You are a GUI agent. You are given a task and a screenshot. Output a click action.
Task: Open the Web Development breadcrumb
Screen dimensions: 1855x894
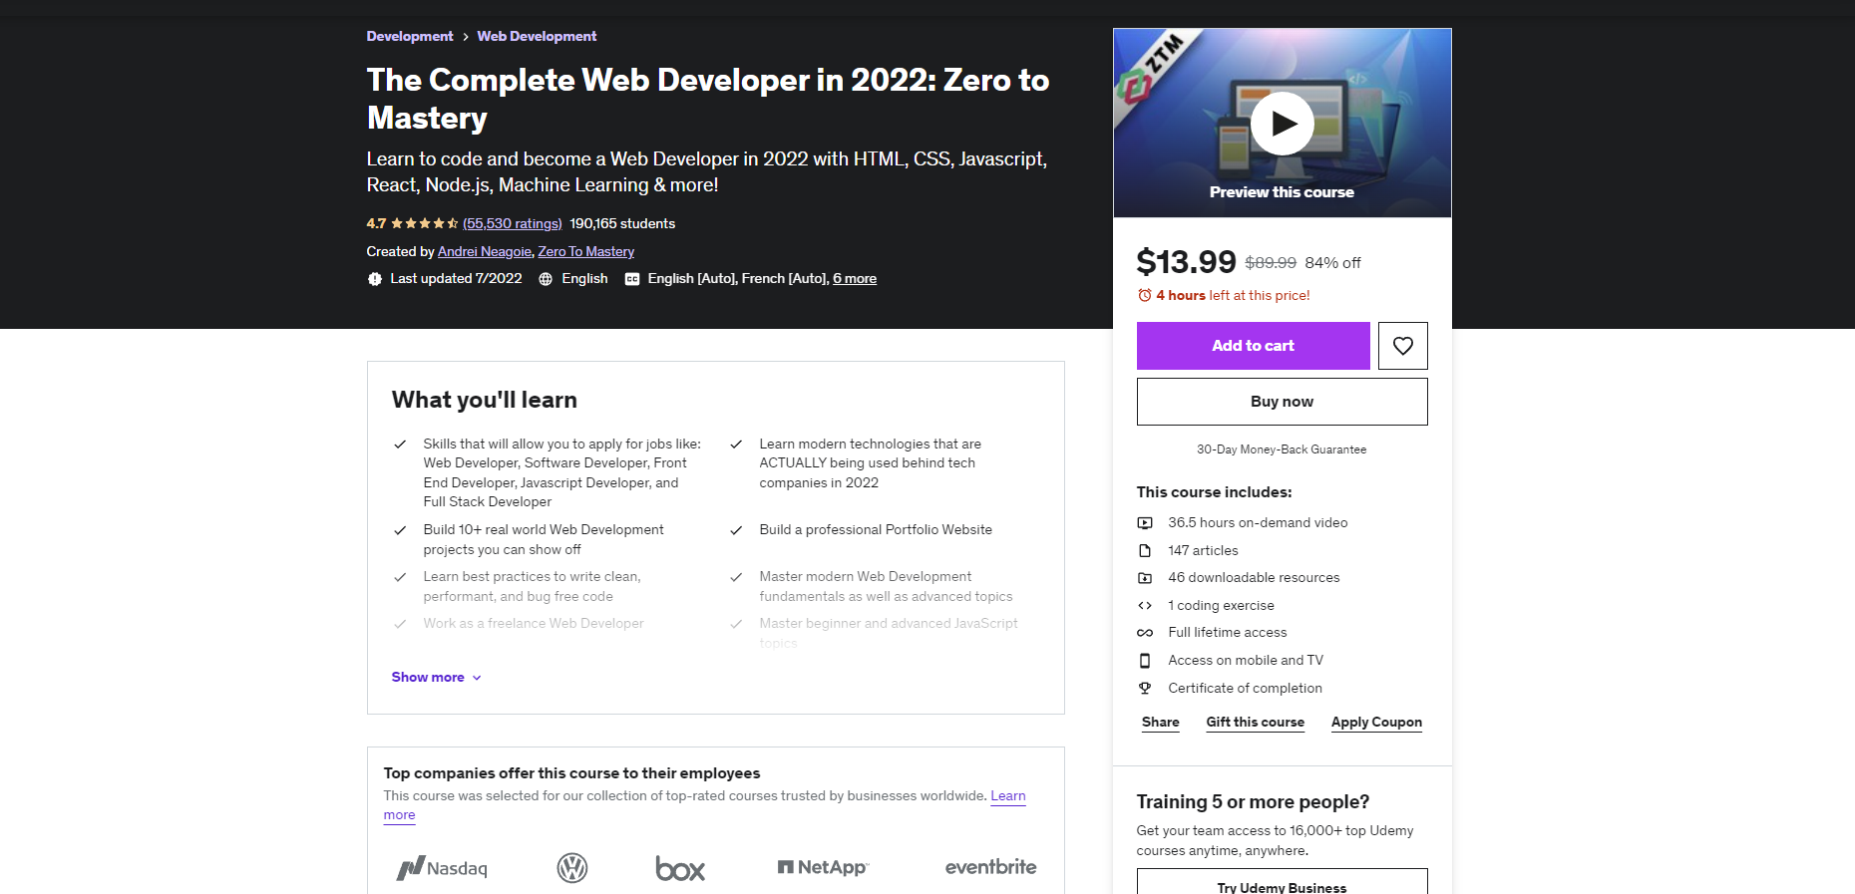(537, 37)
